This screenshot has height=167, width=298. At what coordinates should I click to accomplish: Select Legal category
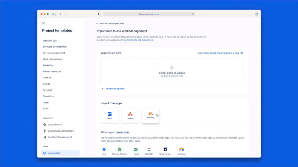tap(46, 103)
